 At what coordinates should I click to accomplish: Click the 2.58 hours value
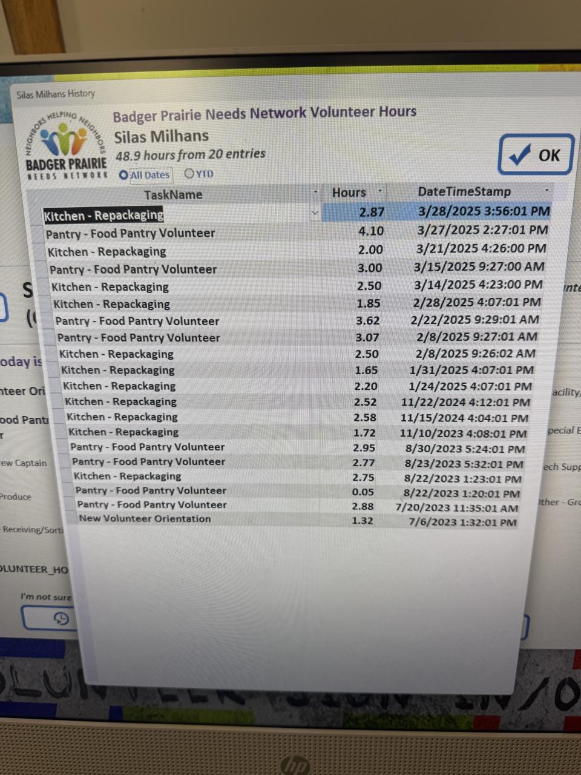point(364,418)
